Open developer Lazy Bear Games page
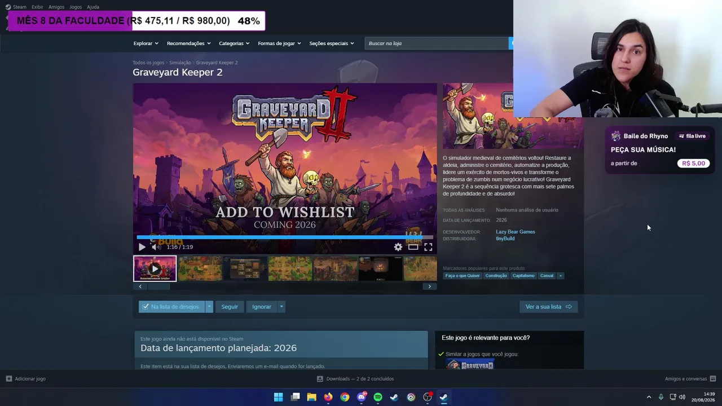722x406 pixels. point(516,232)
